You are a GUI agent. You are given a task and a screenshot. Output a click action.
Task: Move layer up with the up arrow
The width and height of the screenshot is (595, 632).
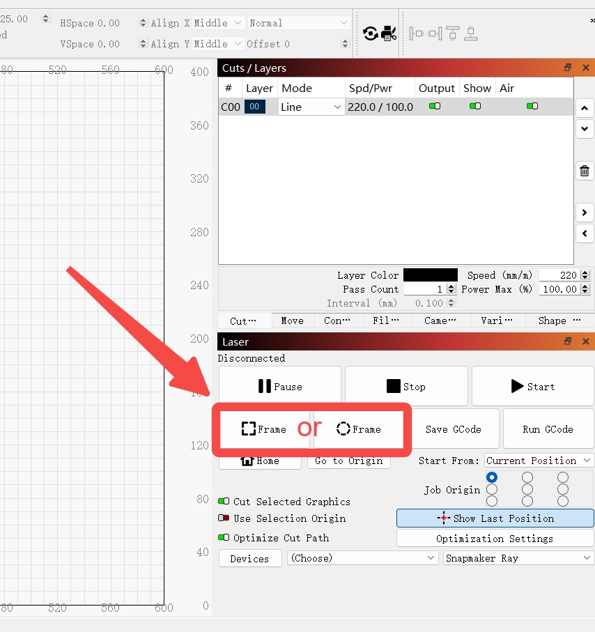pyautogui.click(x=585, y=108)
